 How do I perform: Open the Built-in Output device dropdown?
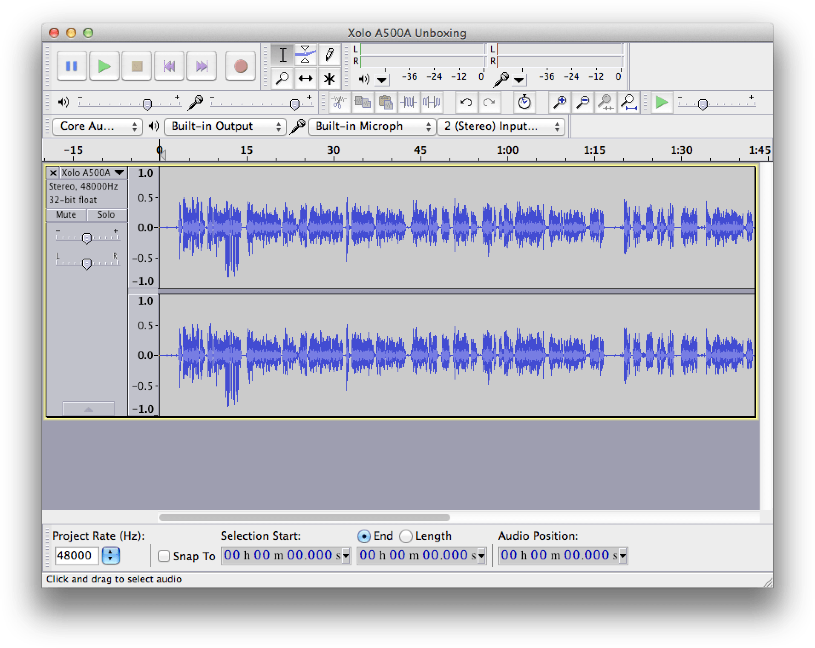coord(225,126)
